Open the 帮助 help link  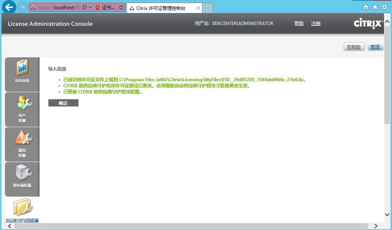pyautogui.click(x=299, y=24)
